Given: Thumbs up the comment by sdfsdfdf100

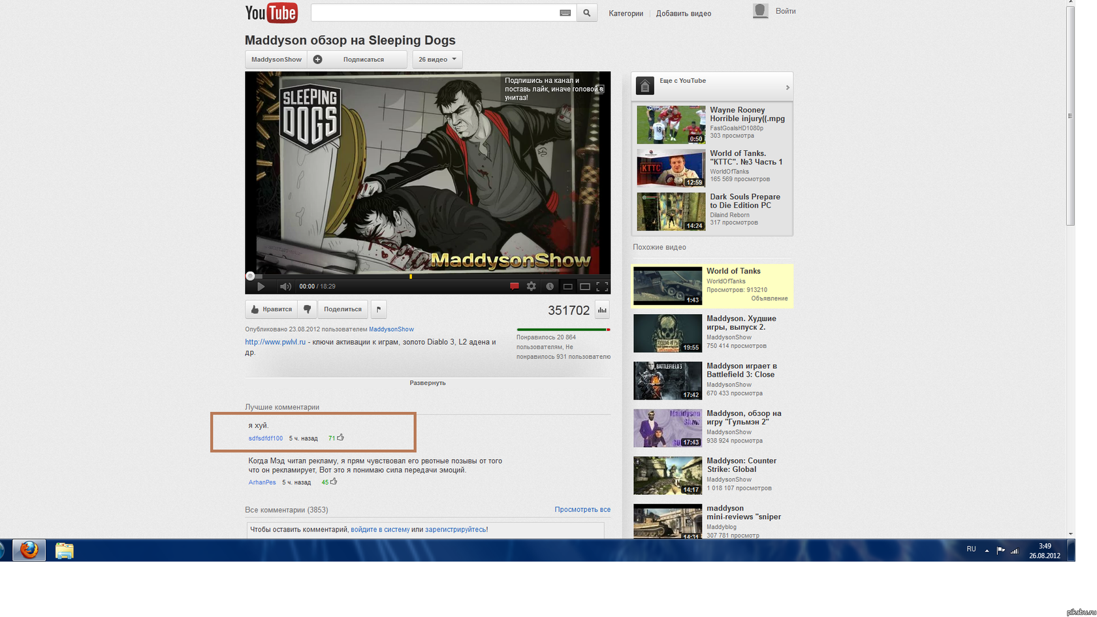Looking at the screenshot, I should point(340,437).
